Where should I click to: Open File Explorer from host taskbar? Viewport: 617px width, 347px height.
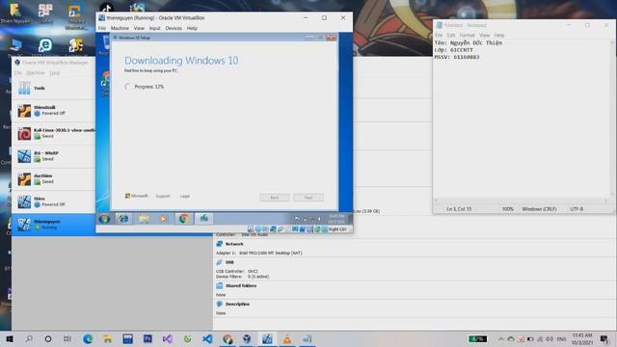(107, 338)
